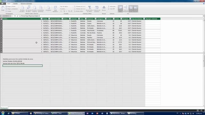205x115 pixels.
Task: Open the Opciones avanzadas ribbon tab
Action: coord(26,4)
